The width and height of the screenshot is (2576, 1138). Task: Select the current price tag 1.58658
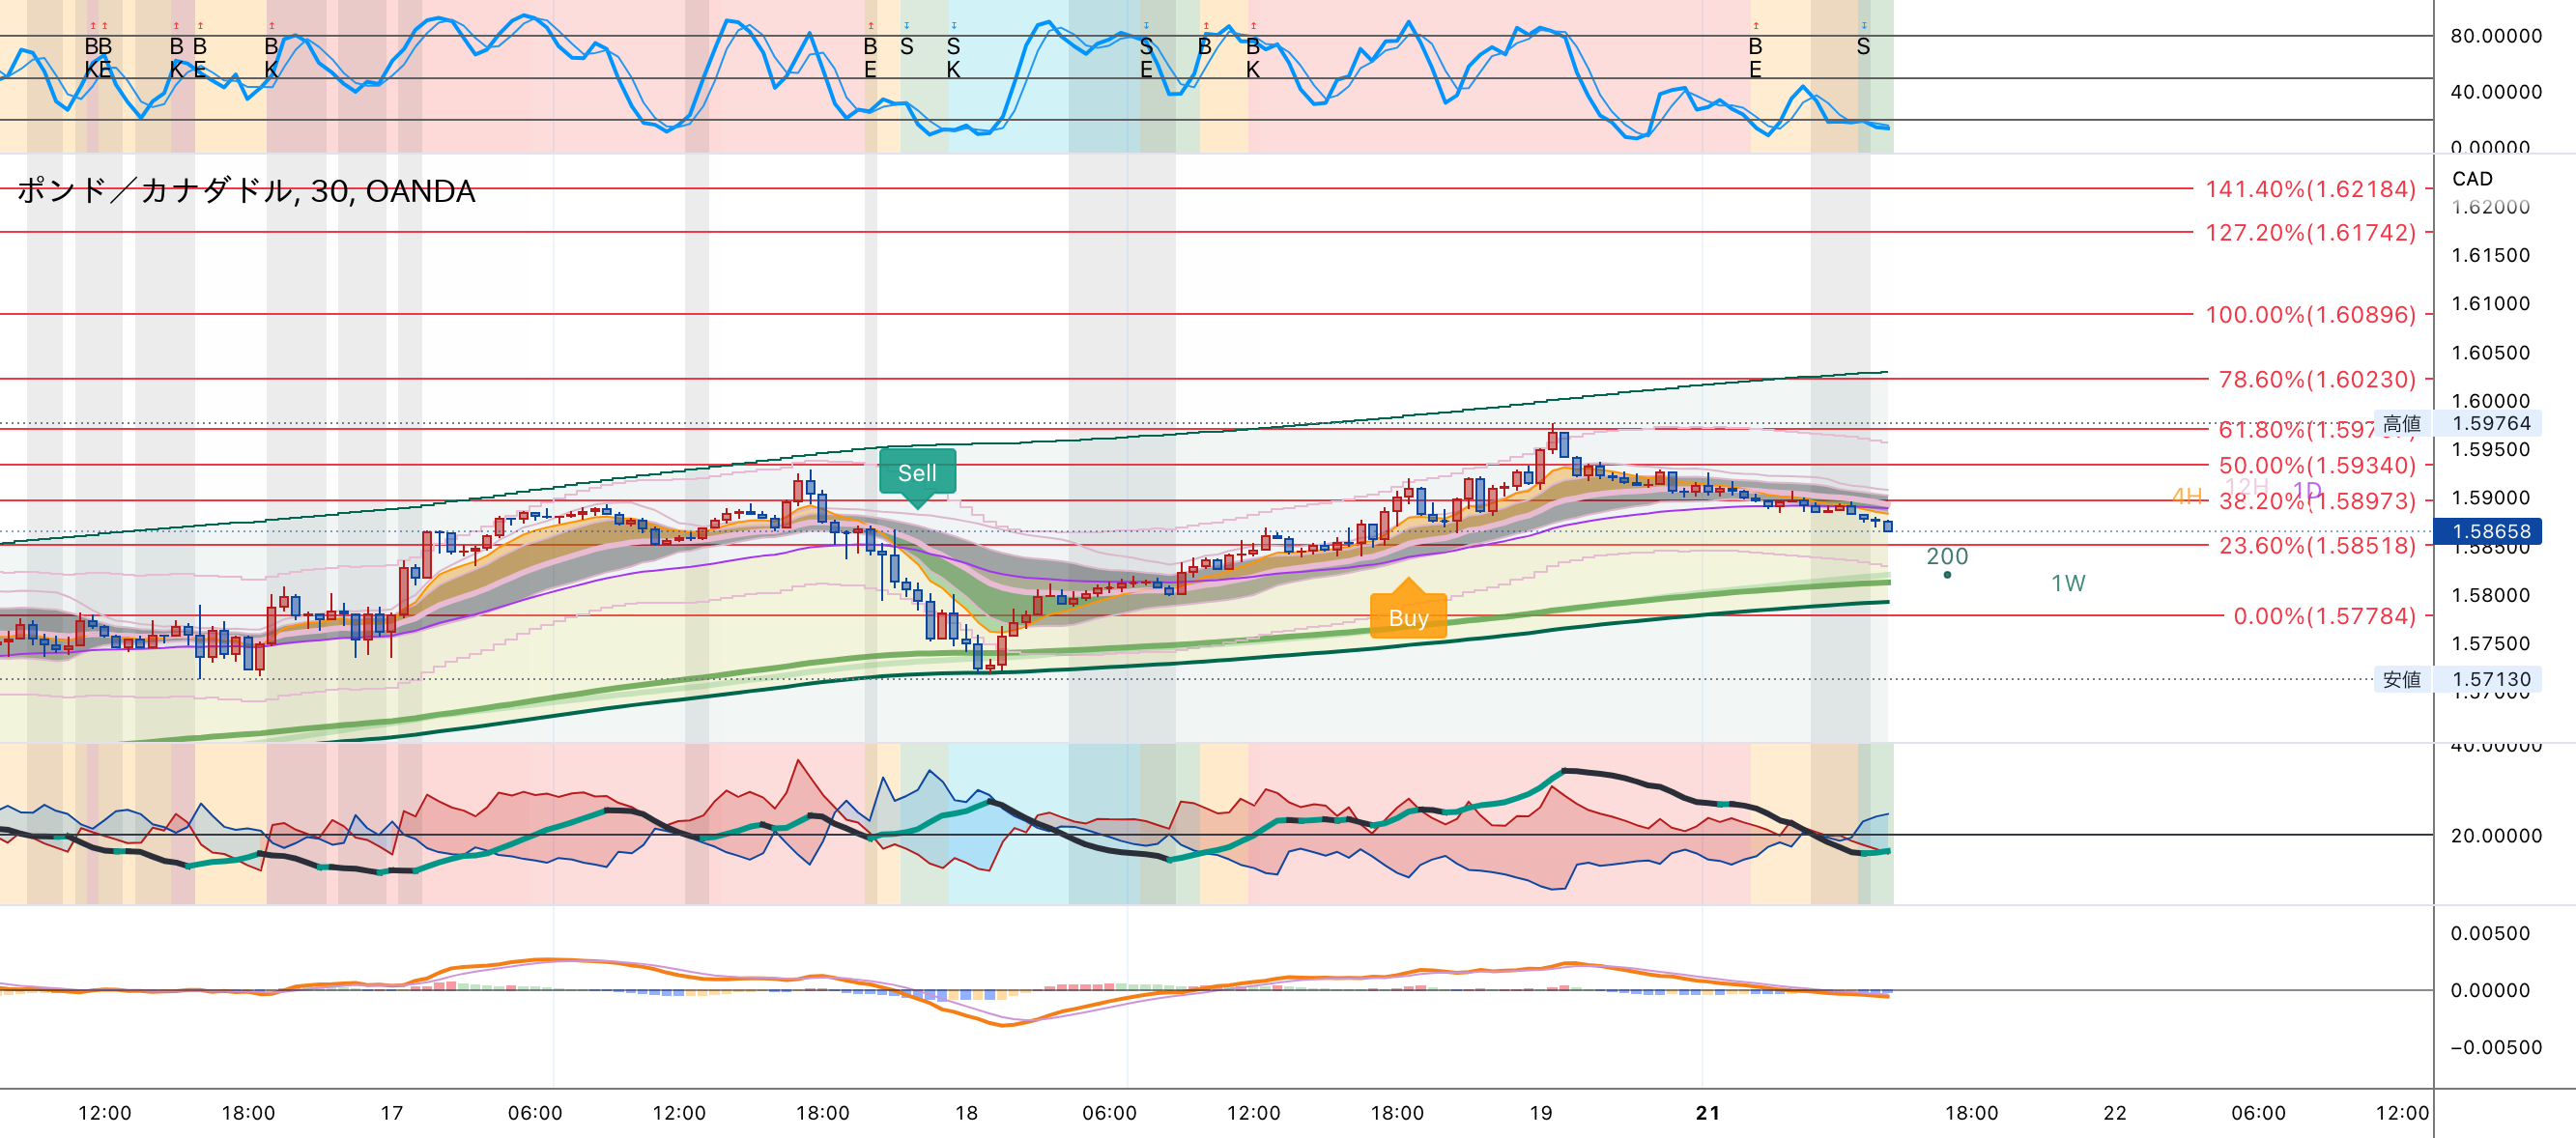[2490, 531]
